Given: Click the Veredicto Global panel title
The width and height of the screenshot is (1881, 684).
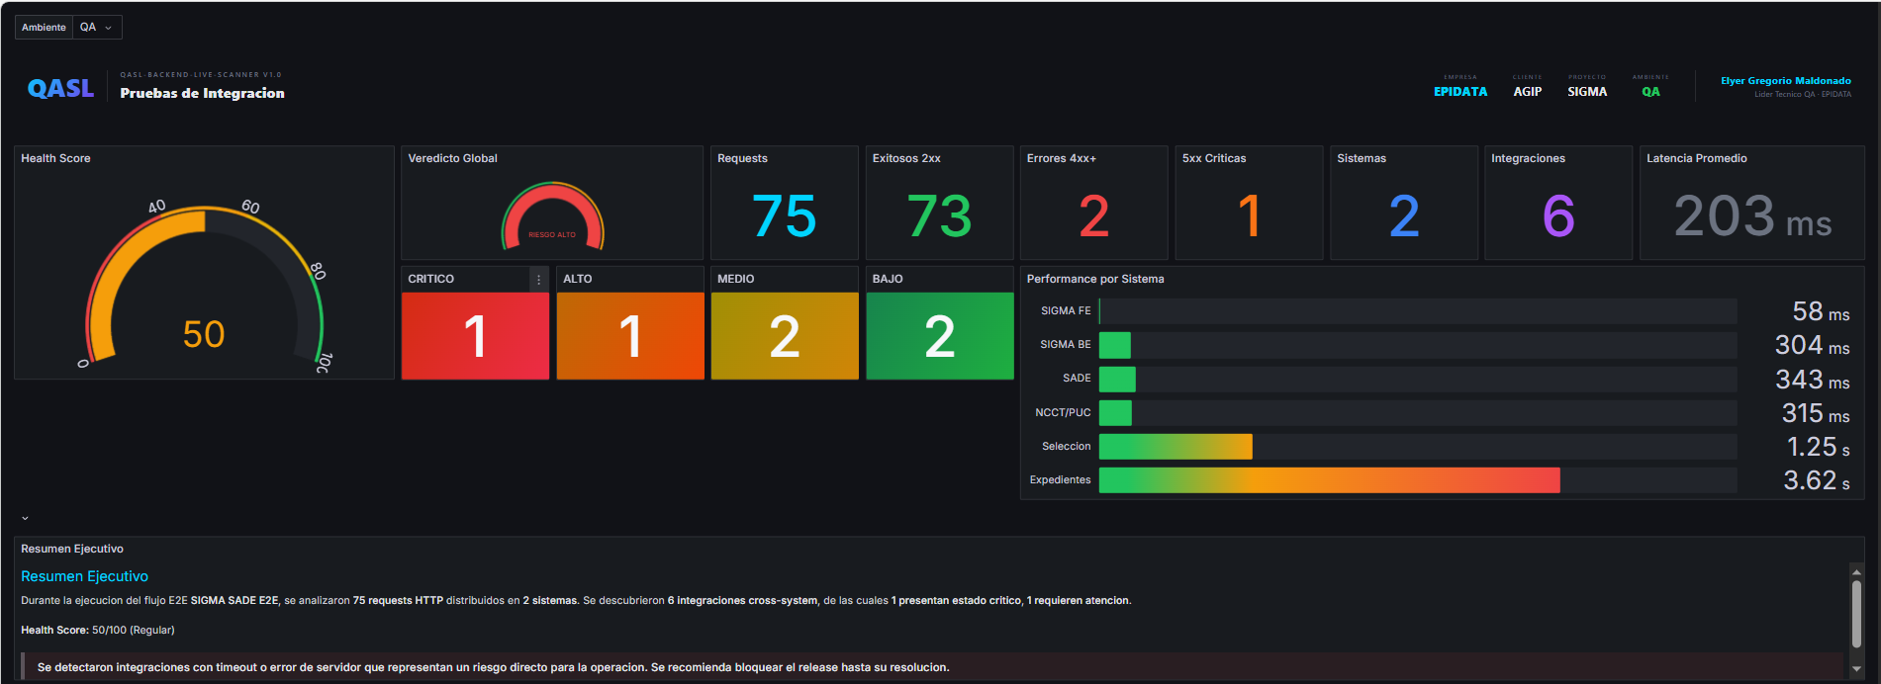Looking at the screenshot, I should (452, 158).
